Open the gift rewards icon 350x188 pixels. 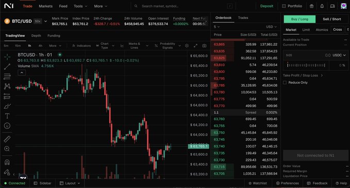click(312, 6)
